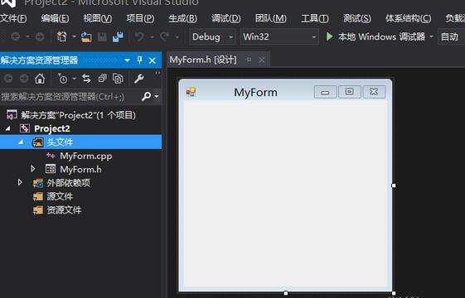Screen dimensions: 465x298
Task: Click the navigate forward toolbar icon
Action: (40, 36)
